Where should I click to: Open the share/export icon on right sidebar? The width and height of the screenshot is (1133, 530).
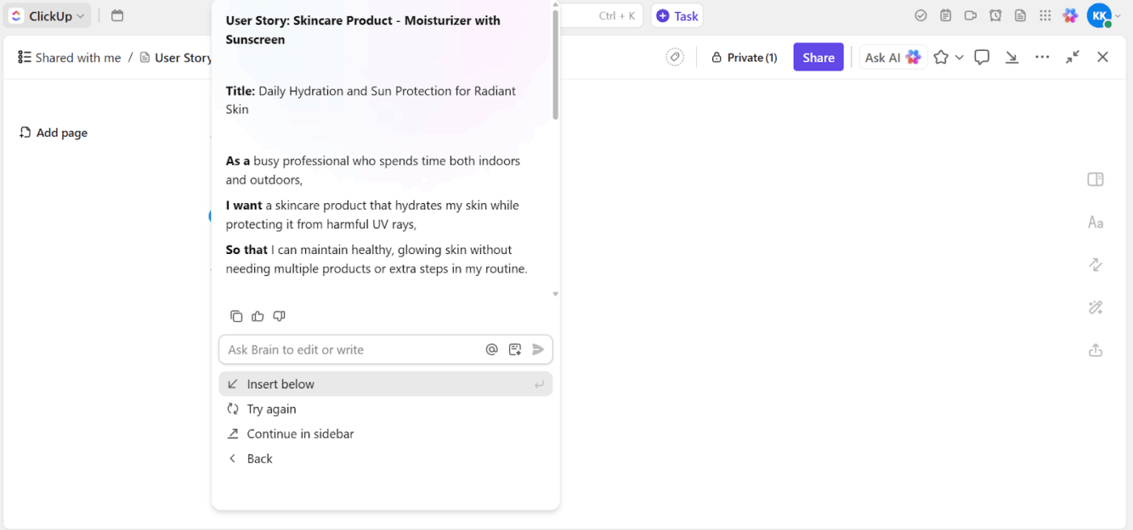coord(1095,350)
